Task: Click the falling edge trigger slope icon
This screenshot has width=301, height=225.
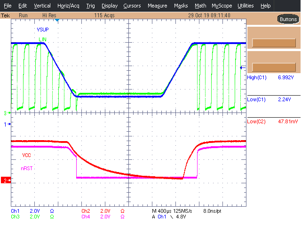Action: click(x=172, y=217)
